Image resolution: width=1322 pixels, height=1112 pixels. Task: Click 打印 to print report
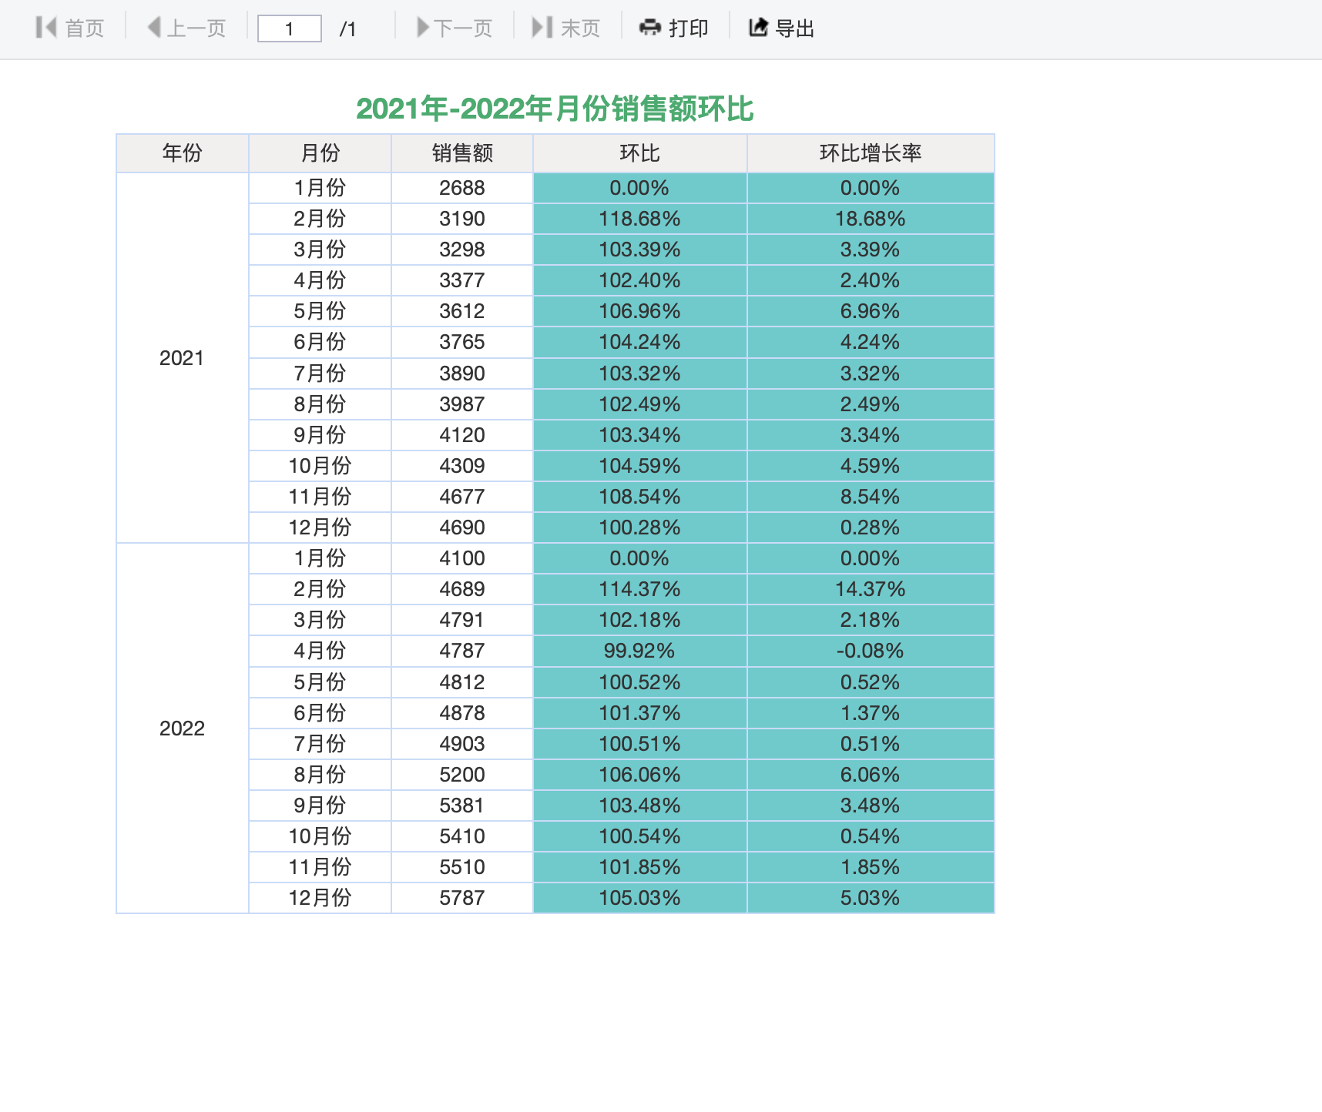[674, 28]
